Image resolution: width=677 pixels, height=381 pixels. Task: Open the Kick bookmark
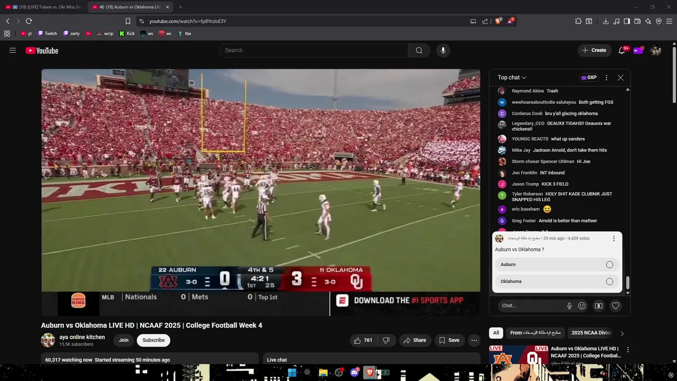[127, 33]
